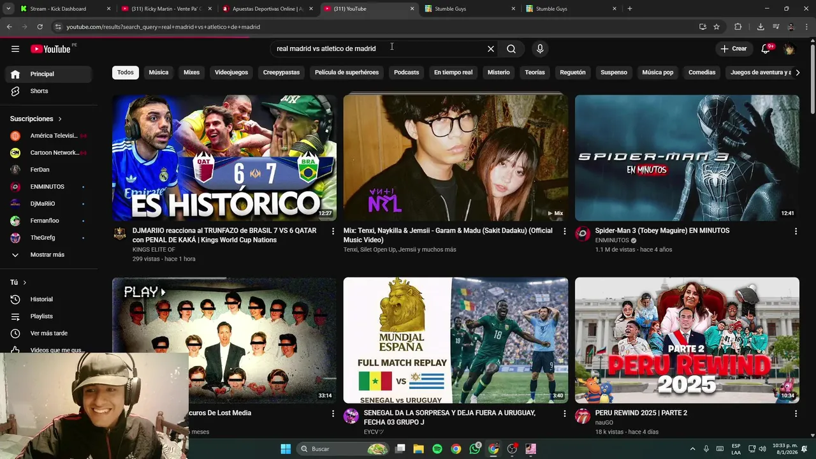Open the EYCV channel avatar
The height and width of the screenshot is (459, 816).
click(351, 416)
